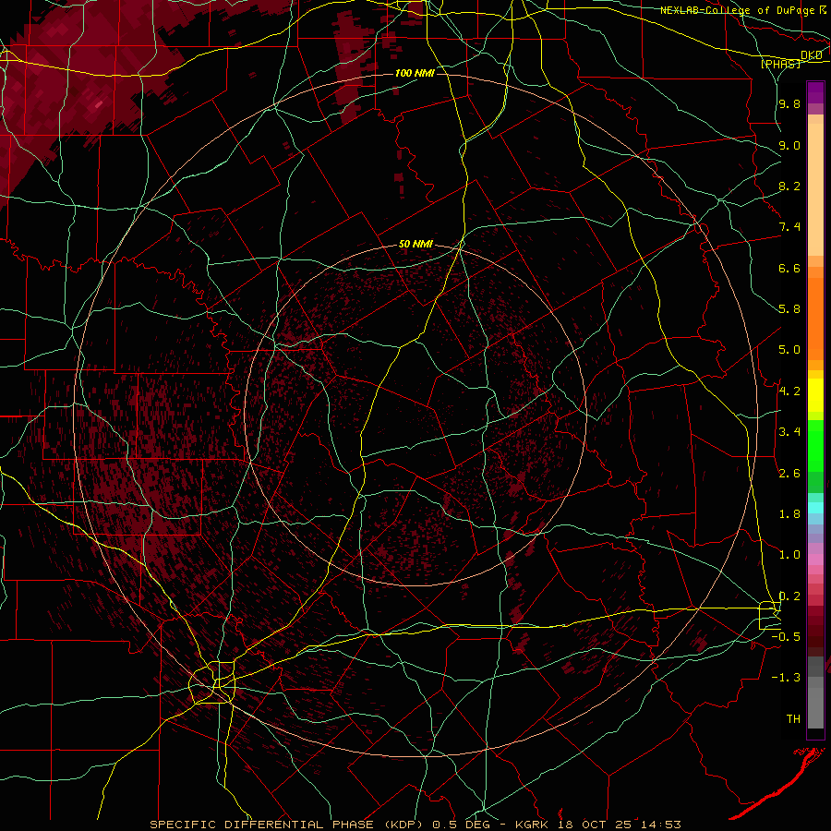Click the DKD label above [PHAS]
This screenshot has height=831, width=831.
coord(812,54)
